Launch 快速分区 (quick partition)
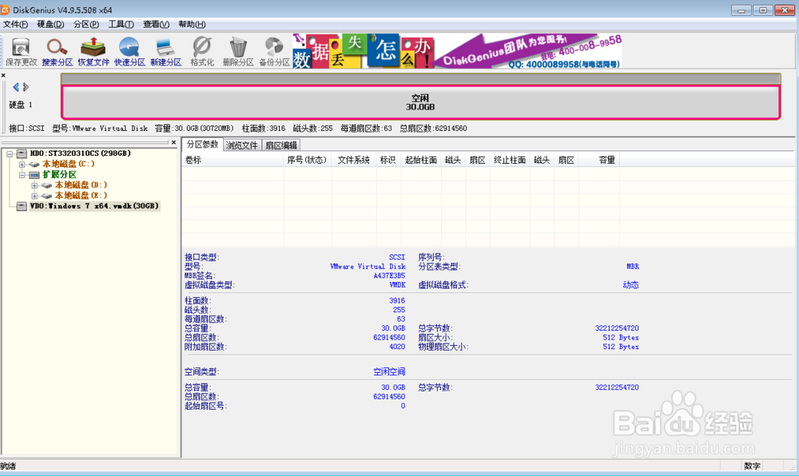This screenshot has height=476, width=799. click(x=129, y=50)
